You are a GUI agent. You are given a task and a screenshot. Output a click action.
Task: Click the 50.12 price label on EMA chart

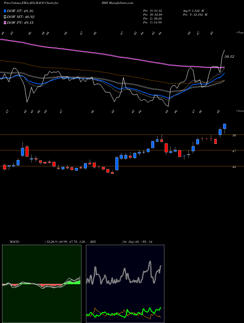pyautogui.click(x=229, y=56)
